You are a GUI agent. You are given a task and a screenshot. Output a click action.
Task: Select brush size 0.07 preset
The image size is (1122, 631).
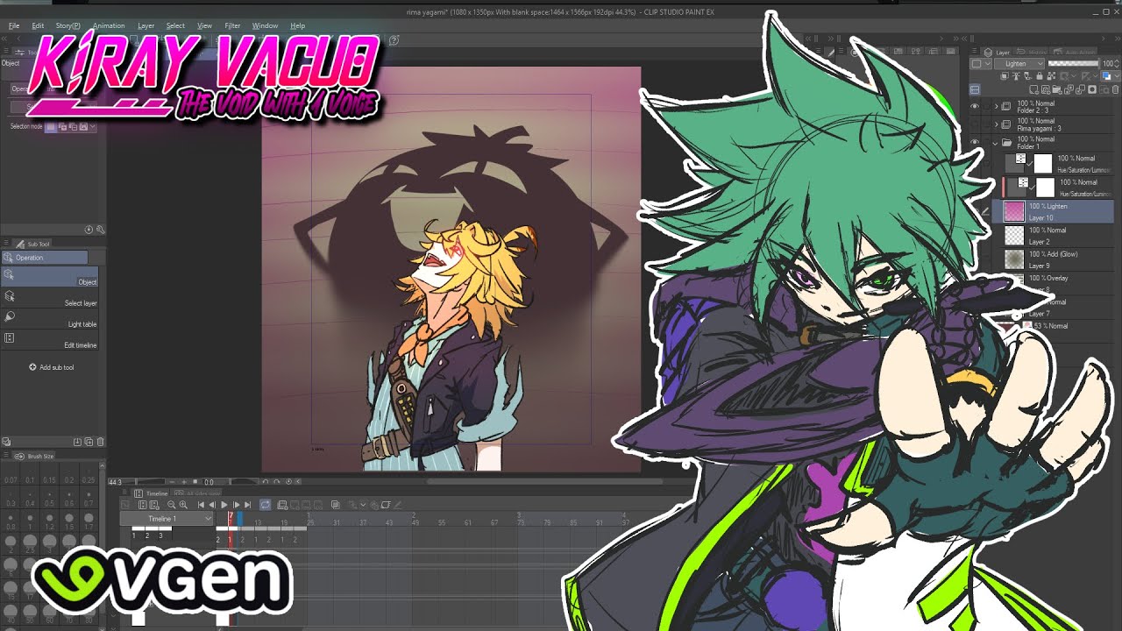pos(11,473)
